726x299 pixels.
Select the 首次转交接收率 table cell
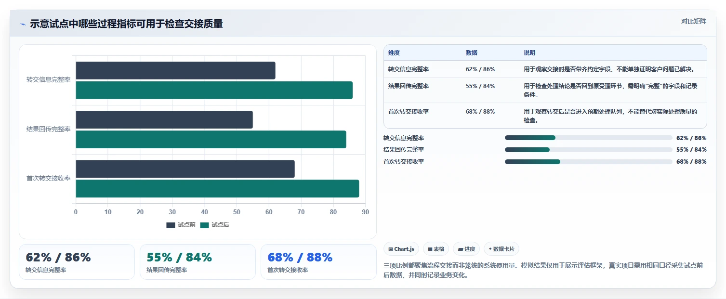409,112
